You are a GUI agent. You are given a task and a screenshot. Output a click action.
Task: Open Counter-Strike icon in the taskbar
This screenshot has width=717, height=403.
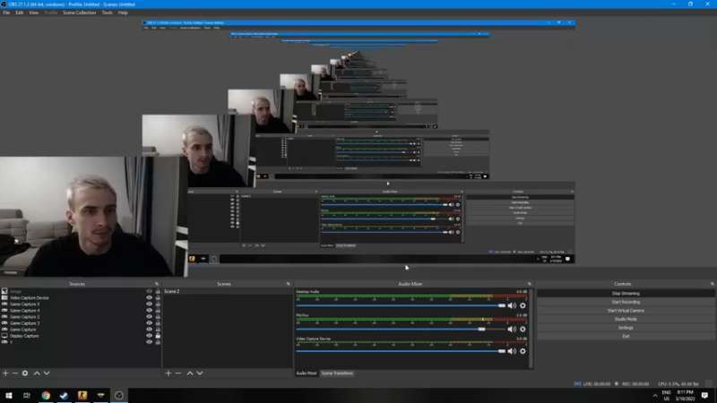82,396
